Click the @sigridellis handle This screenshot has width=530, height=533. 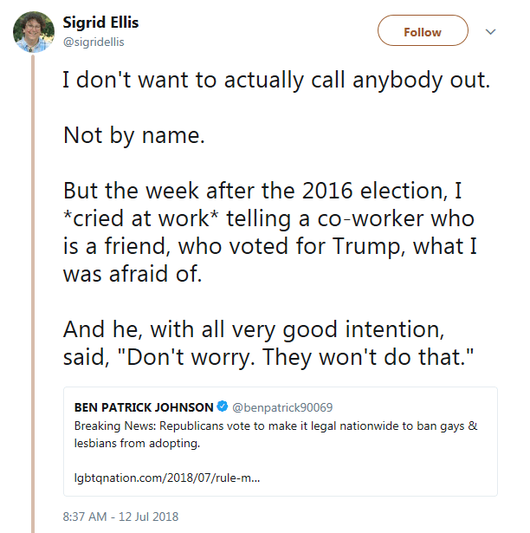tap(94, 40)
